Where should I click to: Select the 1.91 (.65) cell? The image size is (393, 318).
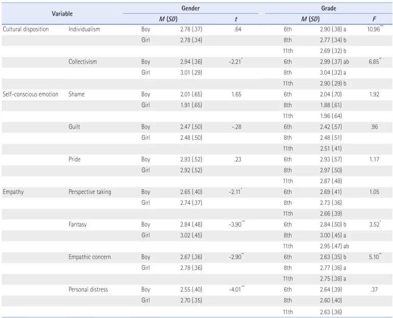[x=191, y=105]
